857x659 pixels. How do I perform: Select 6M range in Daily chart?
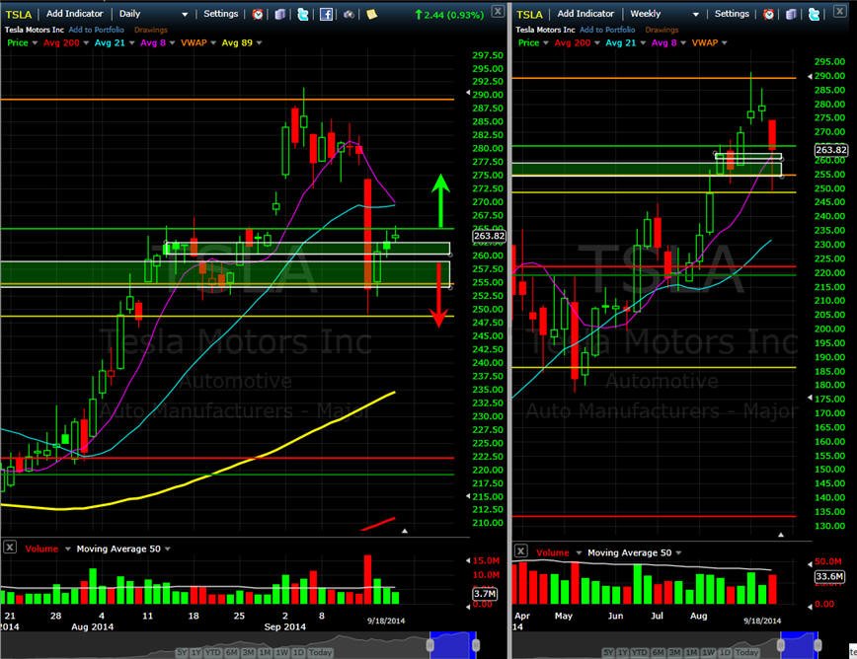(x=232, y=652)
